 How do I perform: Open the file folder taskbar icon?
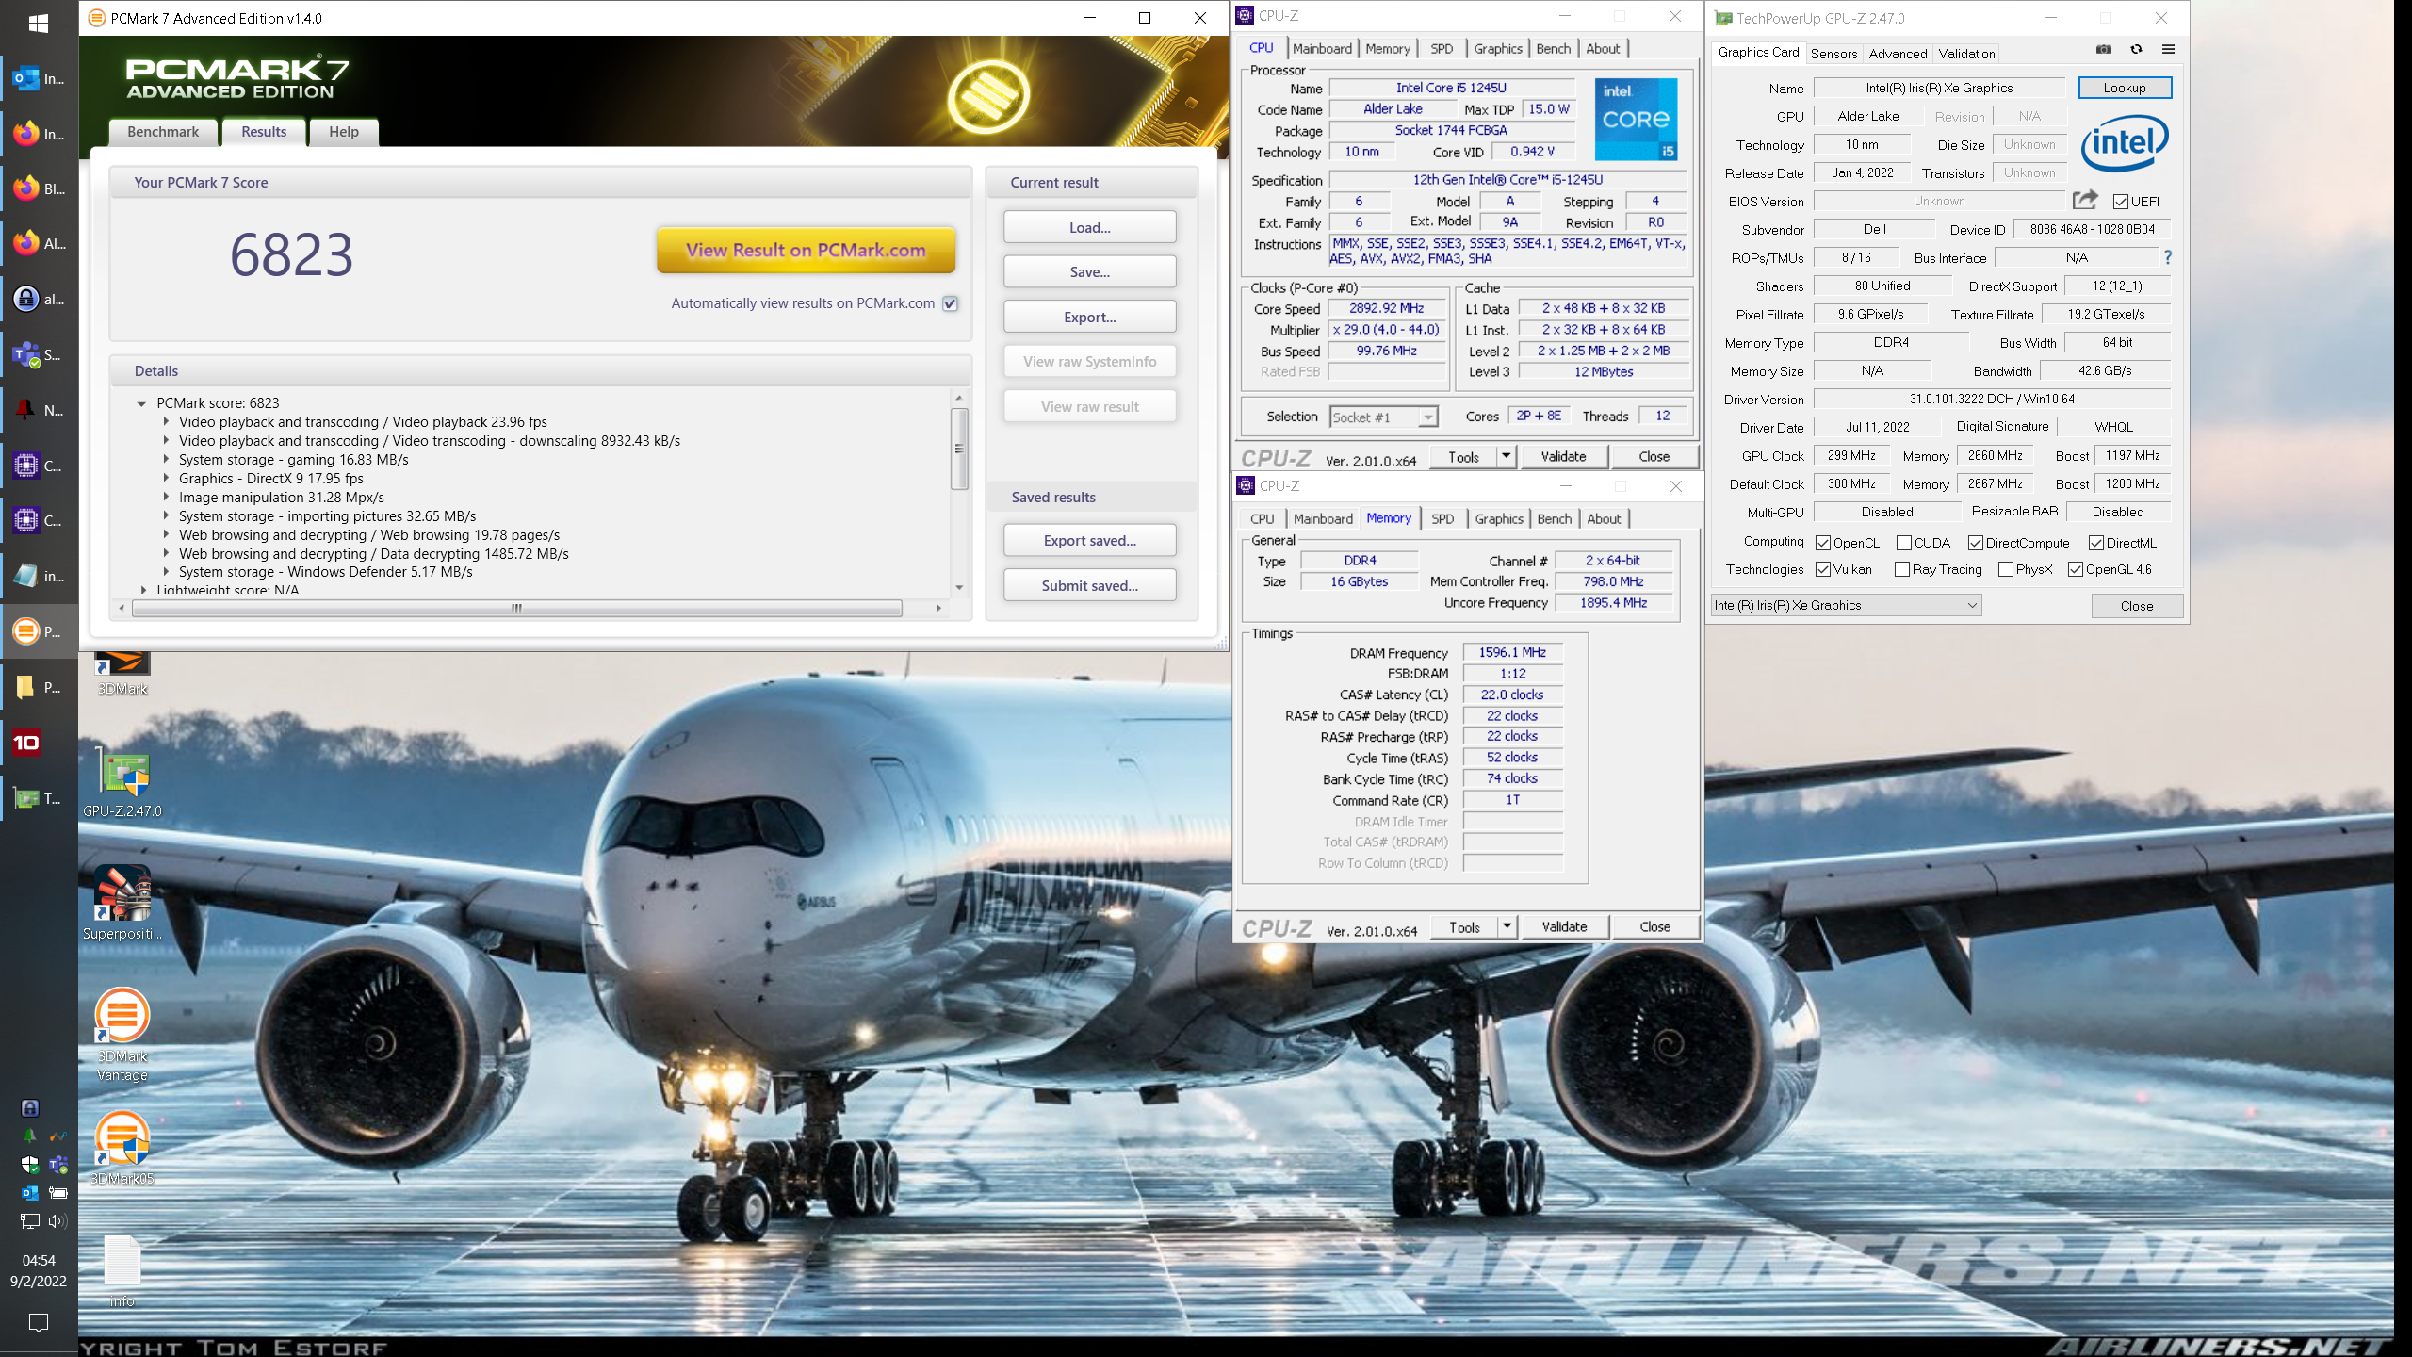coord(39,687)
